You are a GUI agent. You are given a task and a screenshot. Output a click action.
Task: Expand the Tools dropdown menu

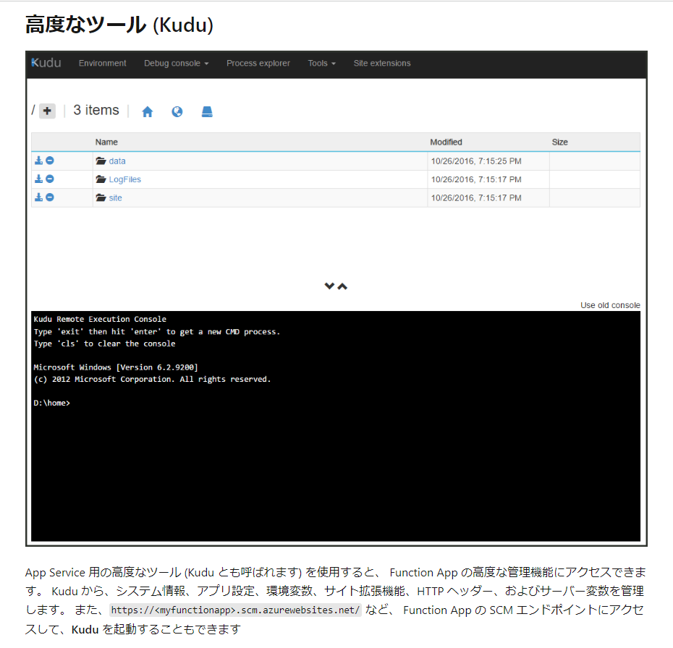321,63
